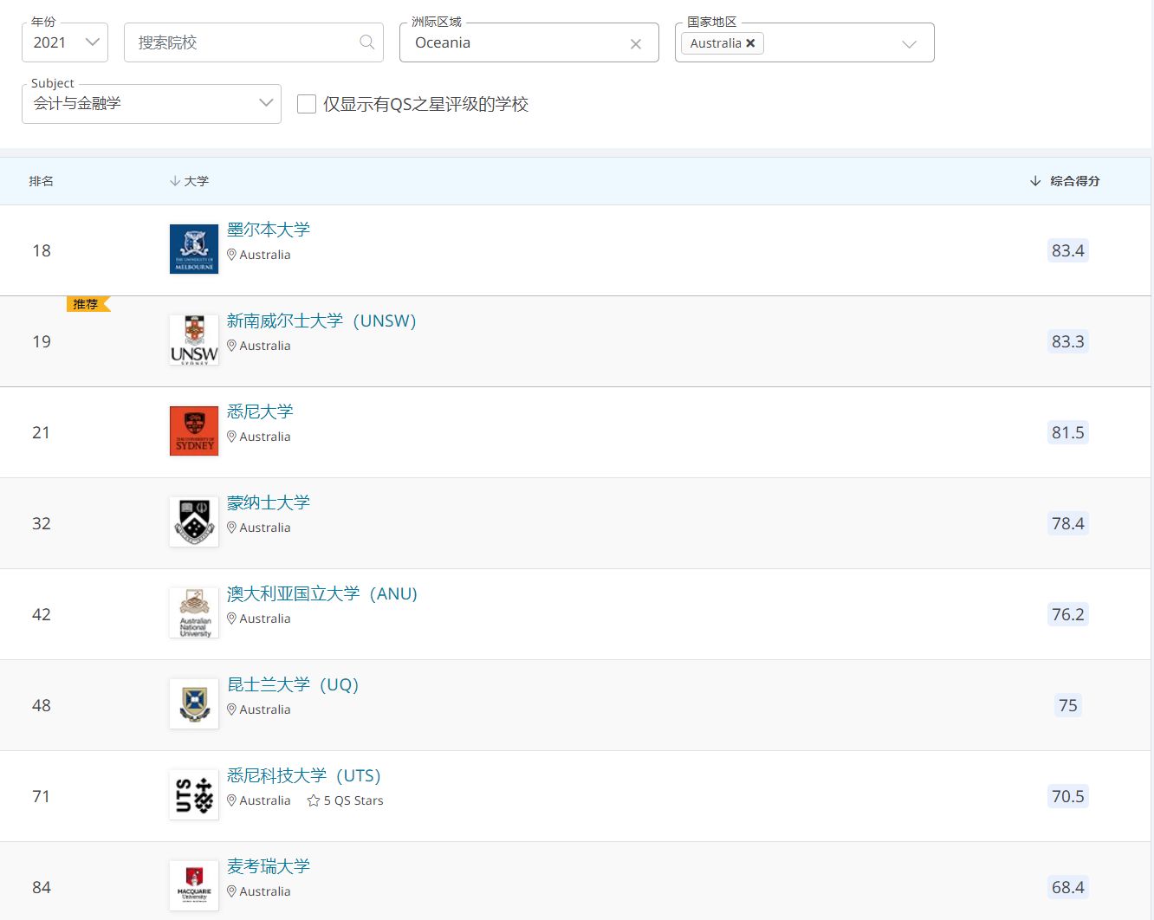The height and width of the screenshot is (920, 1154).
Task: Click the 排名 column header
Action: 42,181
